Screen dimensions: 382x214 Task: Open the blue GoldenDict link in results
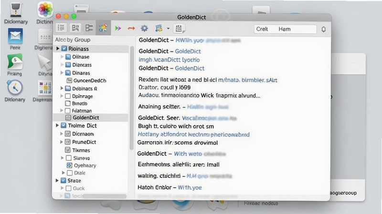click(190, 68)
